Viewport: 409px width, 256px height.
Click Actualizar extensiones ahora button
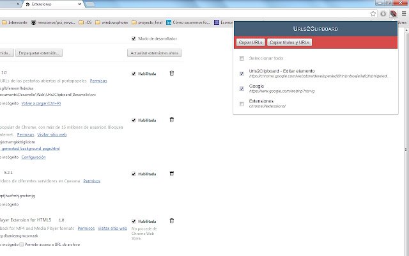click(155, 53)
